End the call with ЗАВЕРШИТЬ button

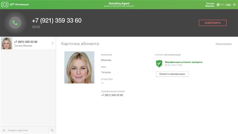coord(212,23)
